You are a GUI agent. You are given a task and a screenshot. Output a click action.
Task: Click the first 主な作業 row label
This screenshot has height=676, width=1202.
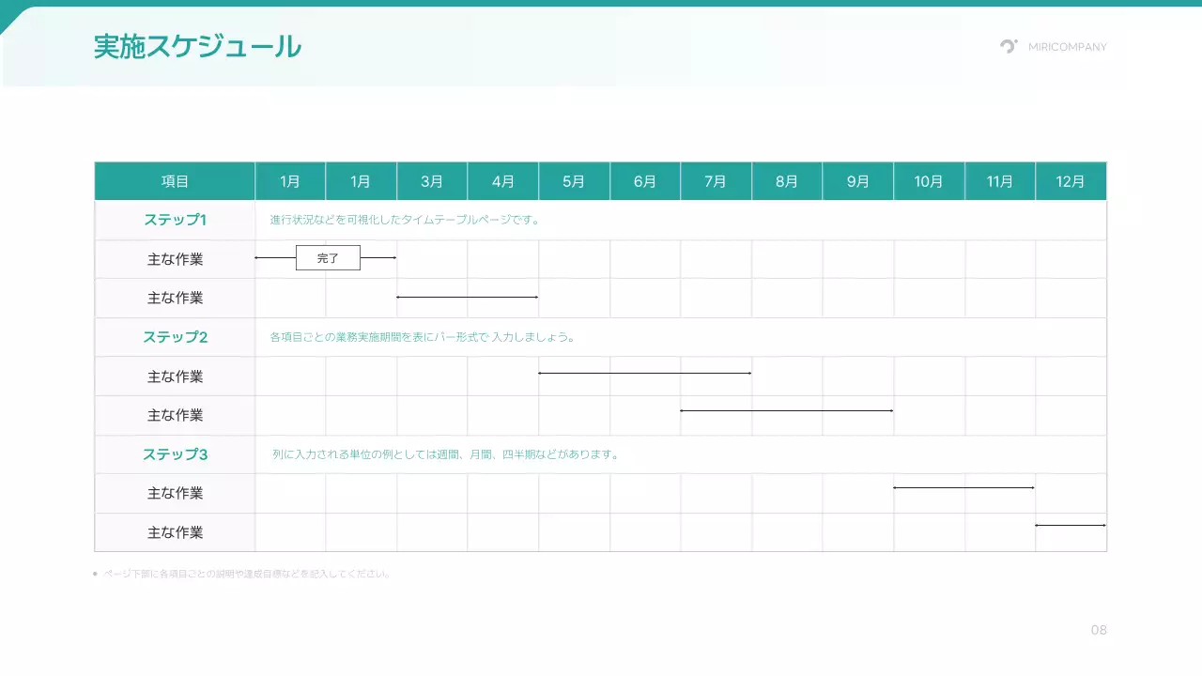pyautogui.click(x=174, y=259)
